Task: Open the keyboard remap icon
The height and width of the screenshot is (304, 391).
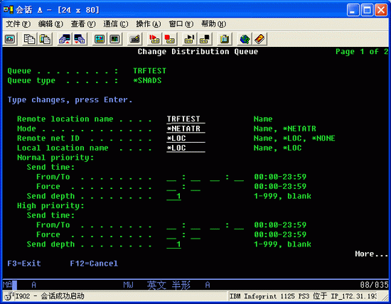Action: (134, 39)
